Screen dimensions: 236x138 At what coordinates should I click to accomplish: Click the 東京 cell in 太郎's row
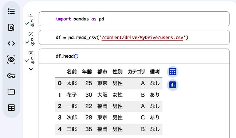[102, 83]
